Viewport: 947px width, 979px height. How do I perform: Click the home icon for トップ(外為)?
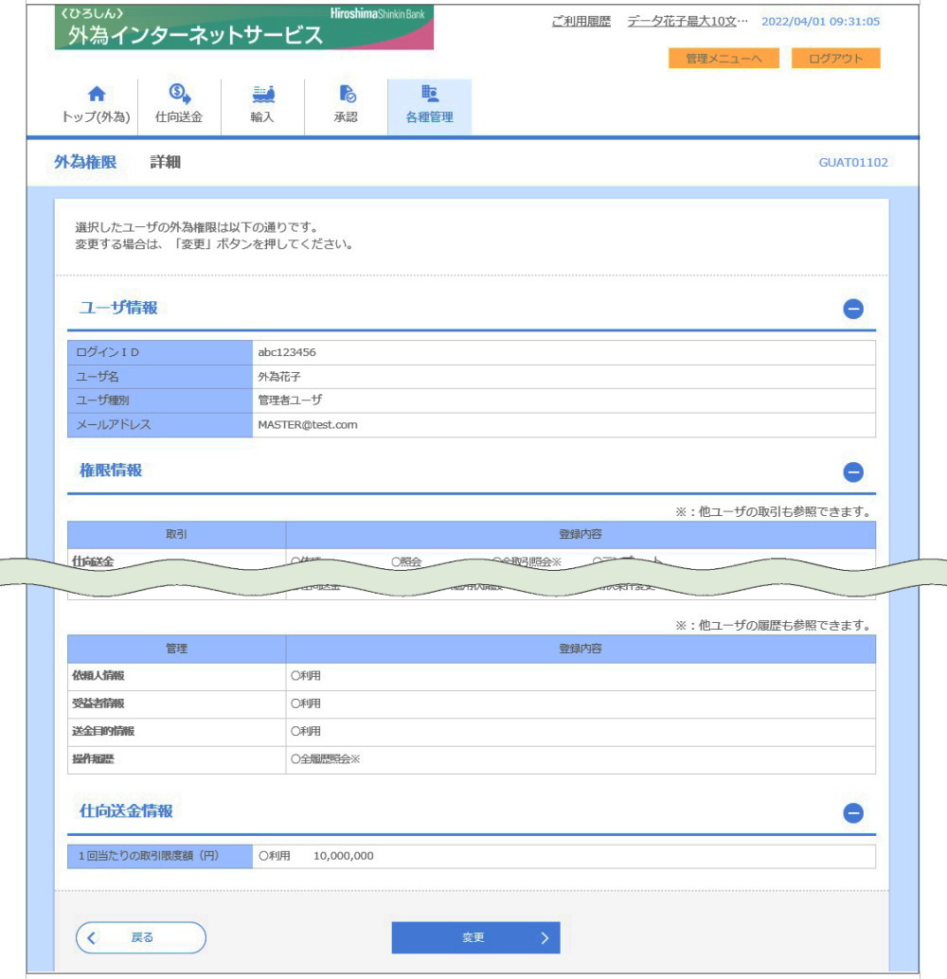pos(96,95)
